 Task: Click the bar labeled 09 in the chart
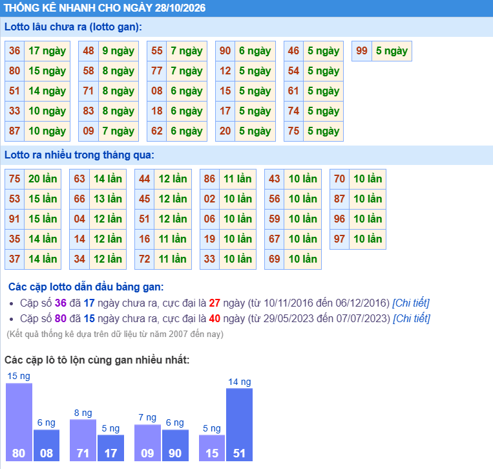point(147,443)
